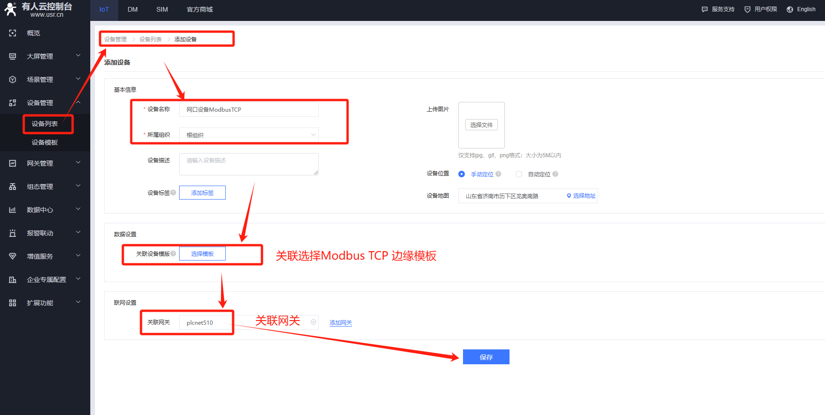Clear the 关联网关 field with the X icon
This screenshot has width=825, height=415.
tap(313, 322)
